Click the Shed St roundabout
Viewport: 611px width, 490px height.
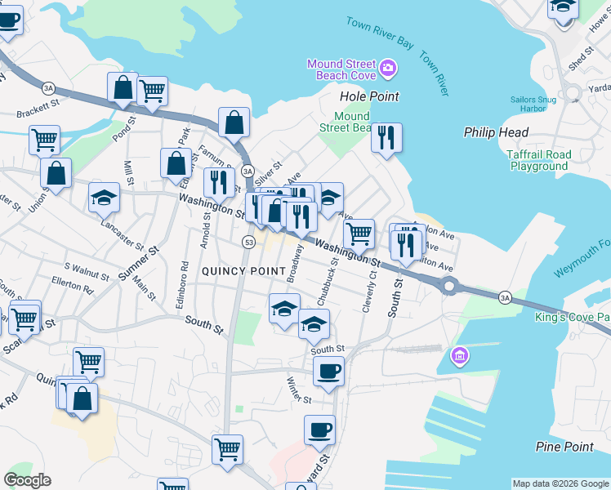click(572, 93)
